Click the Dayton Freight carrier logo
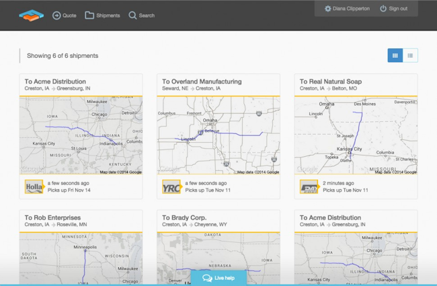437x286 pixels. pyautogui.click(x=309, y=186)
